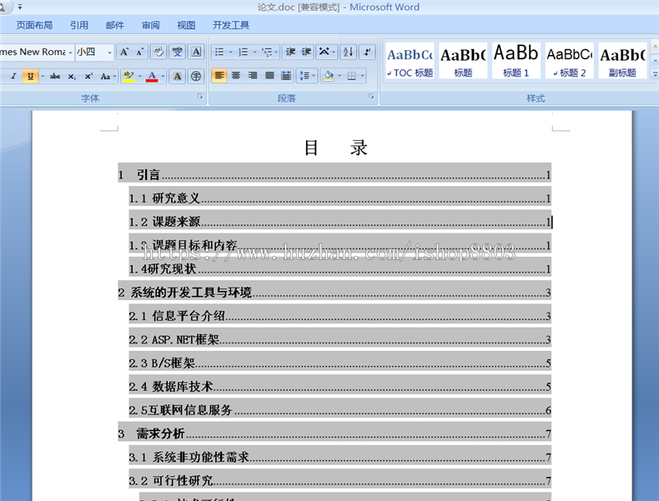This screenshot has height=501, width=659.
Task: Expand underline style dropdown arrow
Action: [x=43, y=76]
